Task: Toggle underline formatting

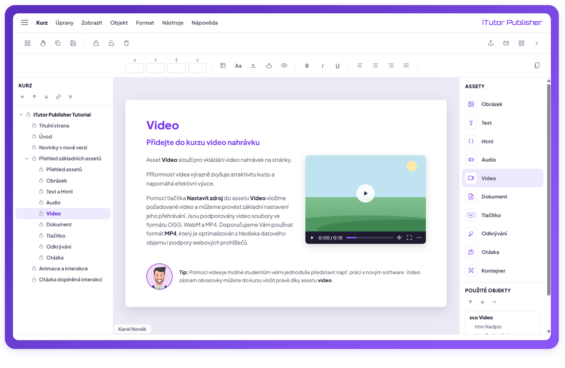Action: (337, 66)
